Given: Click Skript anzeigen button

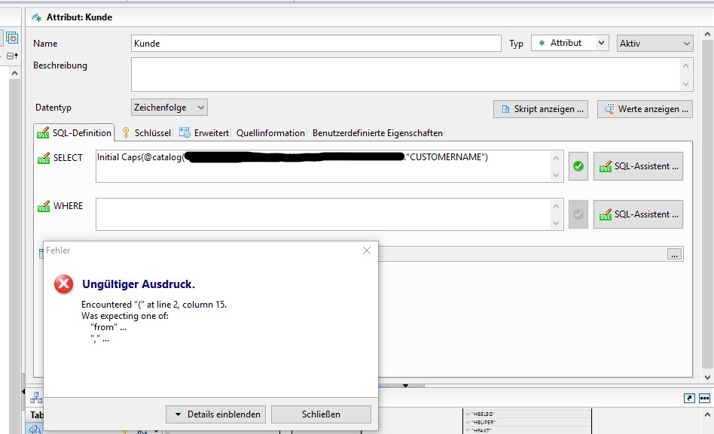Looking at the screenshot, I should click(x=541, y=109).
